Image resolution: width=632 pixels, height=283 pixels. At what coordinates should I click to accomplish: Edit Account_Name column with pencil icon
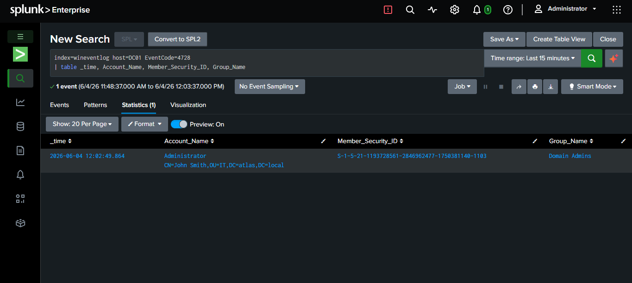tap(324, 141)
